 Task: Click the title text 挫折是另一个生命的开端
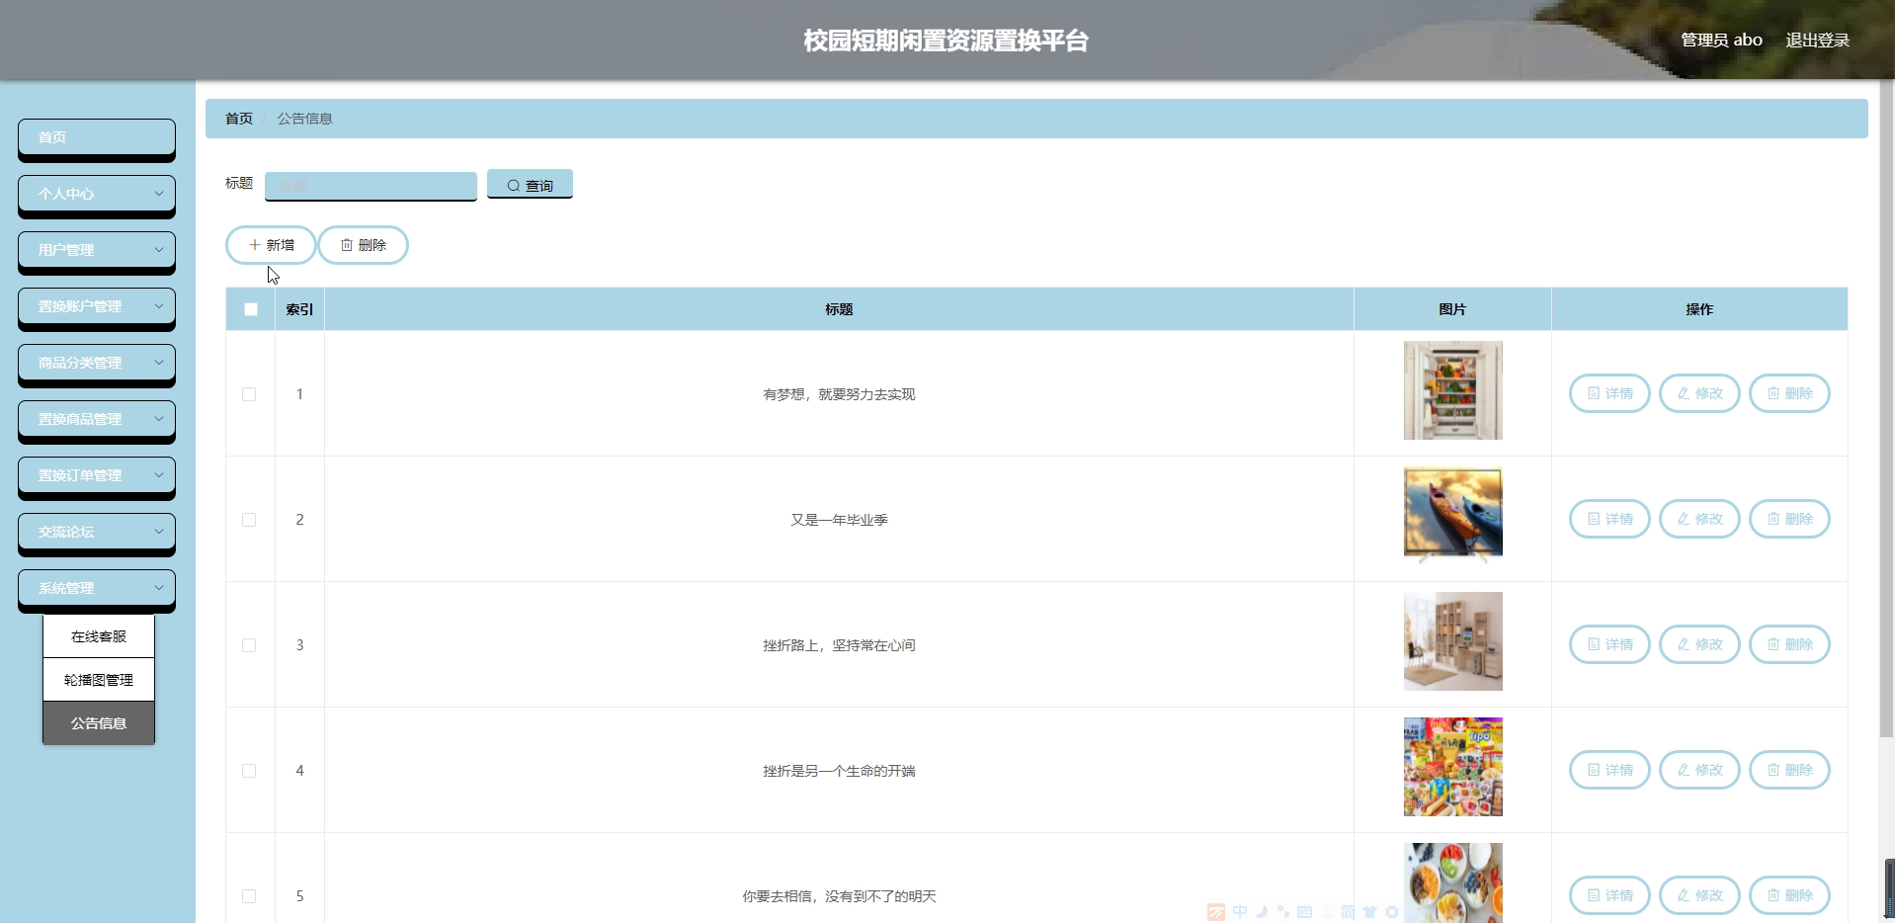839,771
